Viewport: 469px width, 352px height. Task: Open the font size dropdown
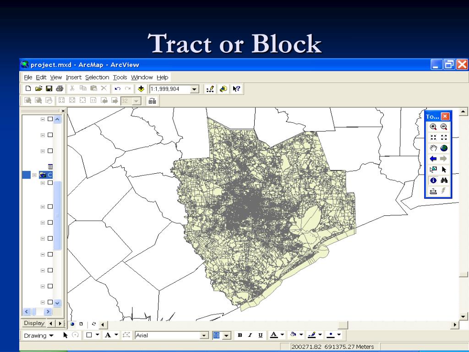[226, 335]
